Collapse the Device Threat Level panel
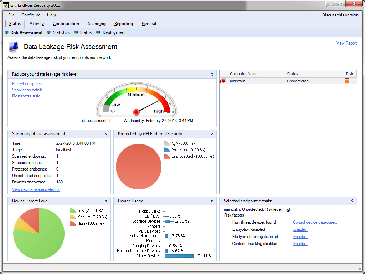Viewport: 365px width, 274px height. coord(106,201)
